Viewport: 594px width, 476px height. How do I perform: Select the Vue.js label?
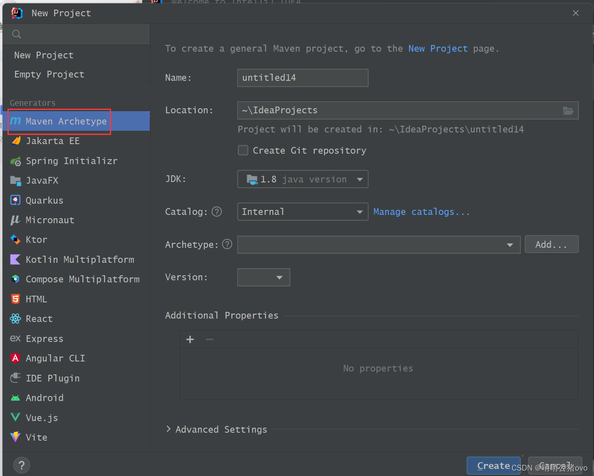tap(42, 418)
